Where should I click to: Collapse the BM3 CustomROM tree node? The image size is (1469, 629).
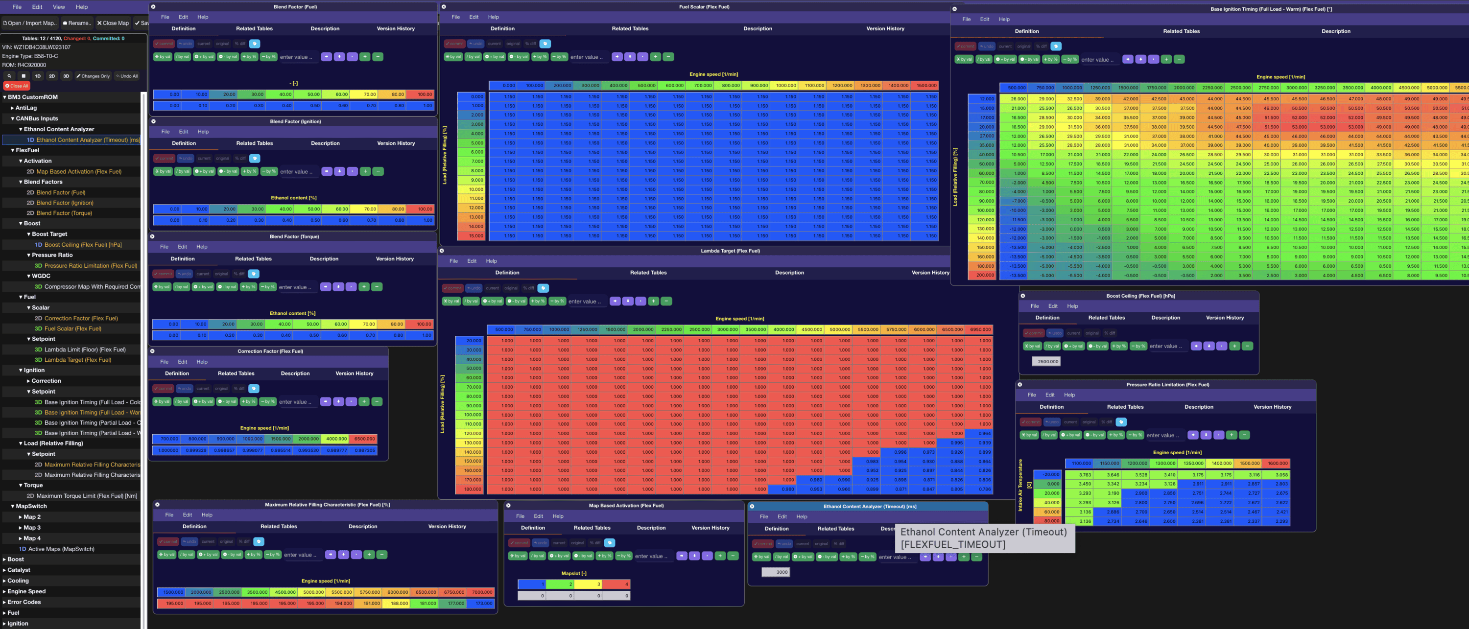point(4,97)
